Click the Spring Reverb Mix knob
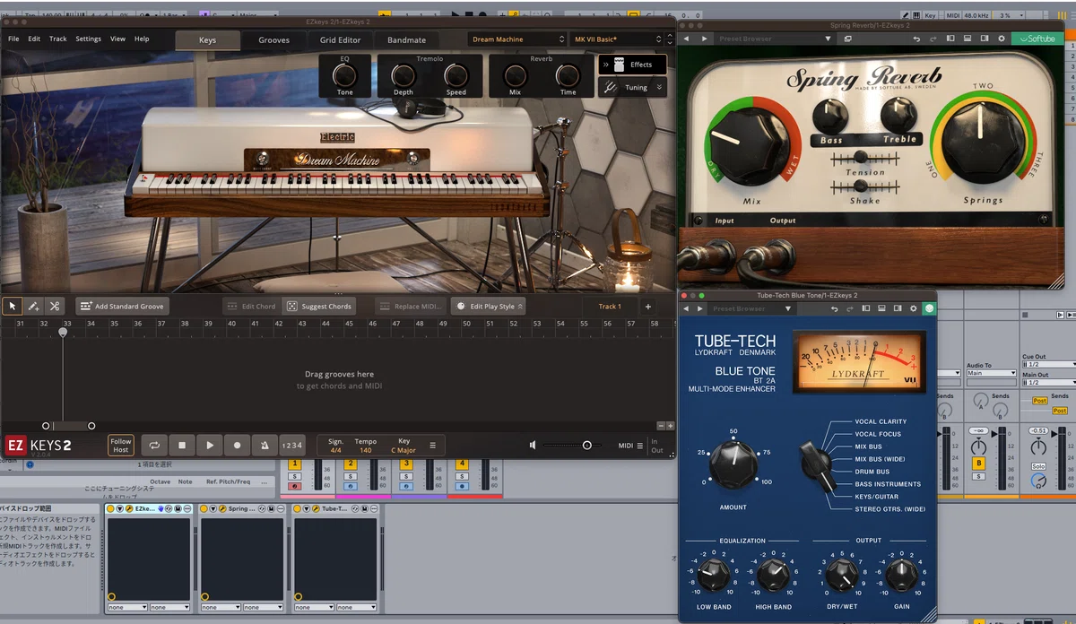Viewport: 1076px width, 624px height. (751, 146)
